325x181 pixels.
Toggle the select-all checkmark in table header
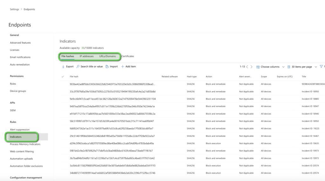[63, 76]
